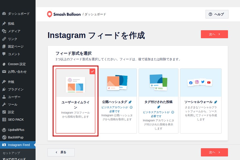Screen dimensions: 240x160
Task: Click the UpdraftPlus logo icon
Action: pyautogui.click(x=4, y=130)
